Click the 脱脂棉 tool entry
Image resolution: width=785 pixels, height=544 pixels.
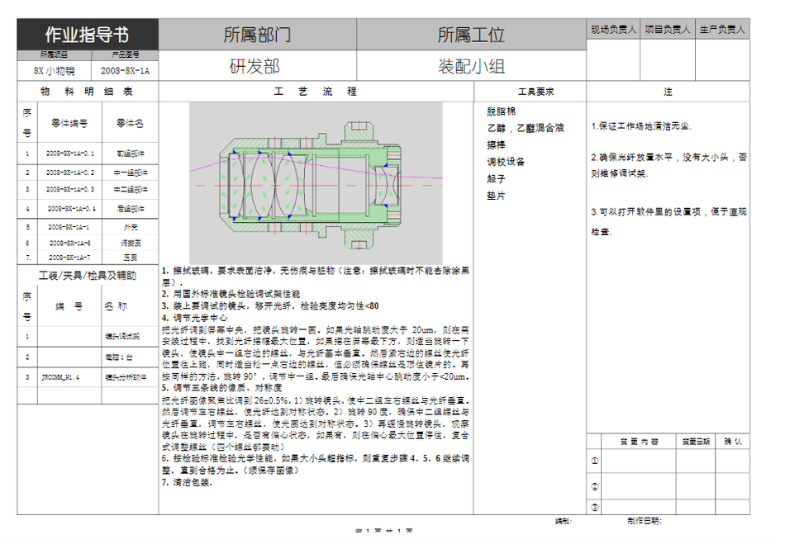(501, 111)
